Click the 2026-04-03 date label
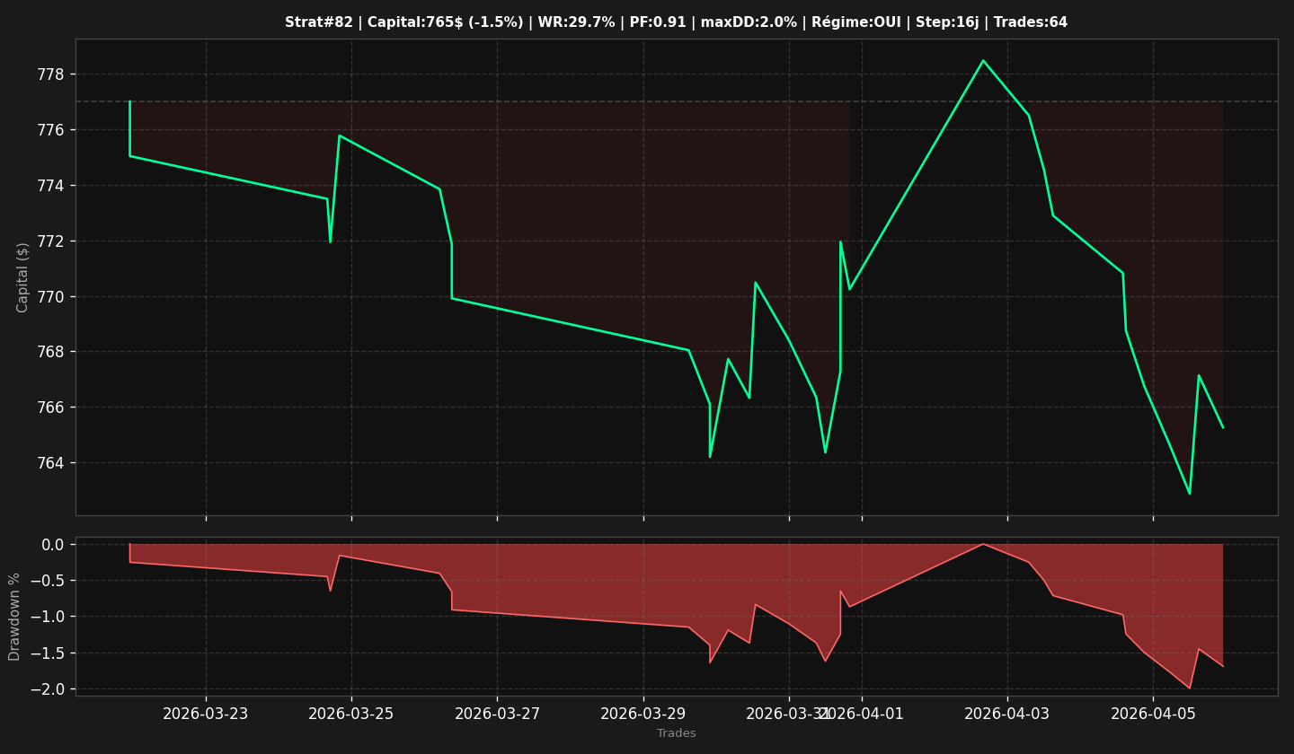The height and width of the screenshot is (754, 1294). click(x=1007, y=714)
